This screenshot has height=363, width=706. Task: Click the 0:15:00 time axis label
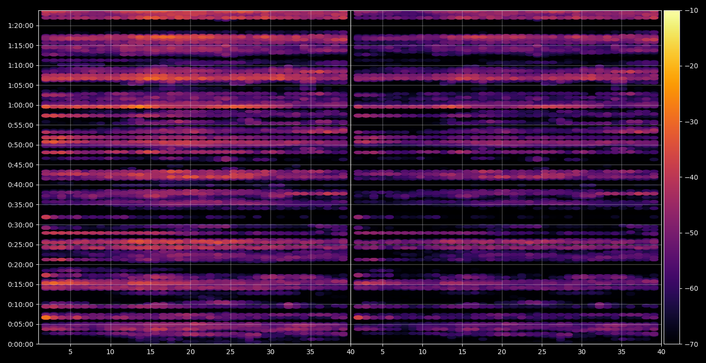tap(21, 284)
